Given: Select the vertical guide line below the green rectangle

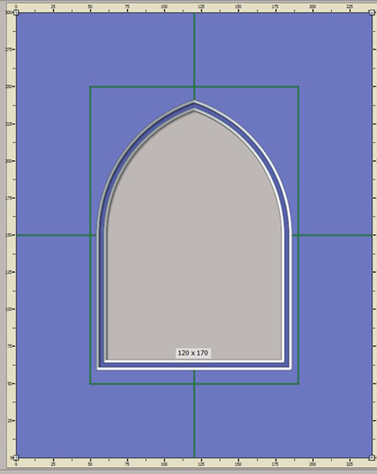Looking at the screenshot, I should pyautogui.click(x=194, y=421).
